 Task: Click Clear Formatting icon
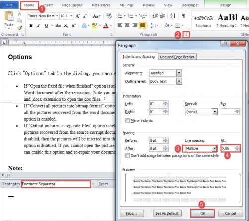coord(109,16)
